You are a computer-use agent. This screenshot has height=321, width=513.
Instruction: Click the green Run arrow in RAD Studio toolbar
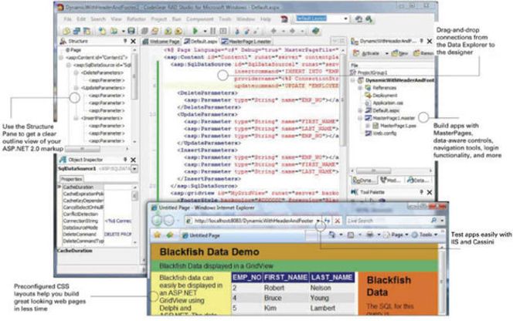coord(195,31)
